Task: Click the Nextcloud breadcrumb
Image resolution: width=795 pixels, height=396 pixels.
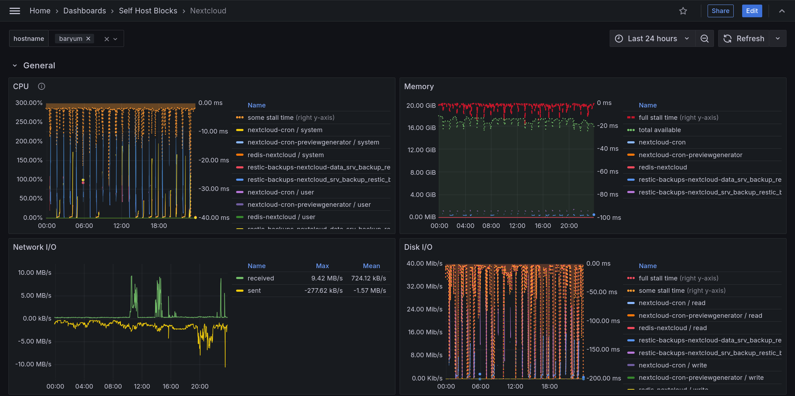Action: [x=208, y=11]
